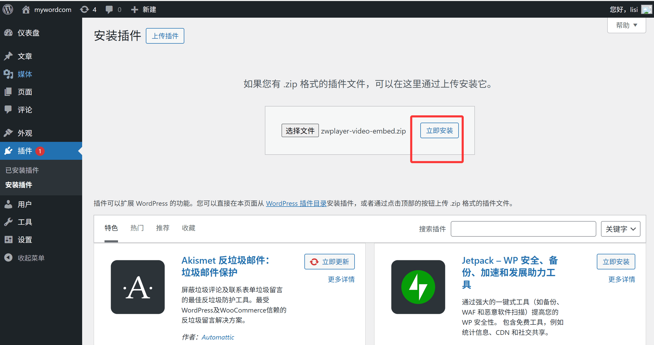Focus the 搜索插件 input field

click(x=523, y=229)
